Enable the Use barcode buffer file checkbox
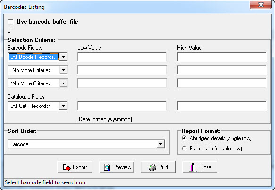Screen dimensions: 275x190 pyautogui.click(x=10, y=22)
